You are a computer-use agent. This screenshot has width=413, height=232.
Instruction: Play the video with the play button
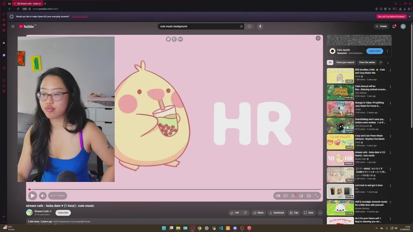click(x=32, y=195)
